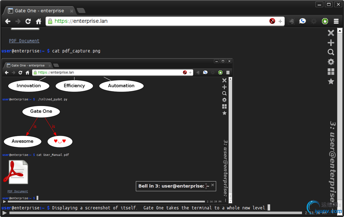Screen dimensions: 344x217
Task: Open Gate One settings with the large gear icon
Action: (x=331, y=62)
